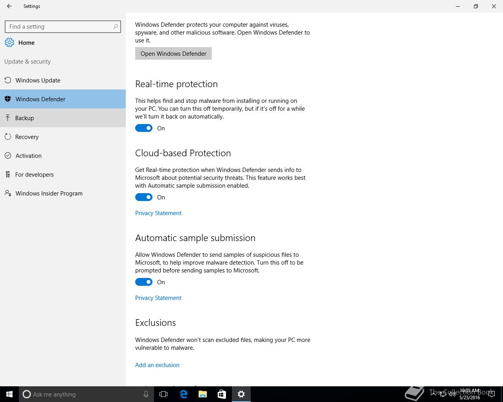Click the For developers tools icon
Screen dimensions: 503x402
pyautogui.click(x=8, y=174)
